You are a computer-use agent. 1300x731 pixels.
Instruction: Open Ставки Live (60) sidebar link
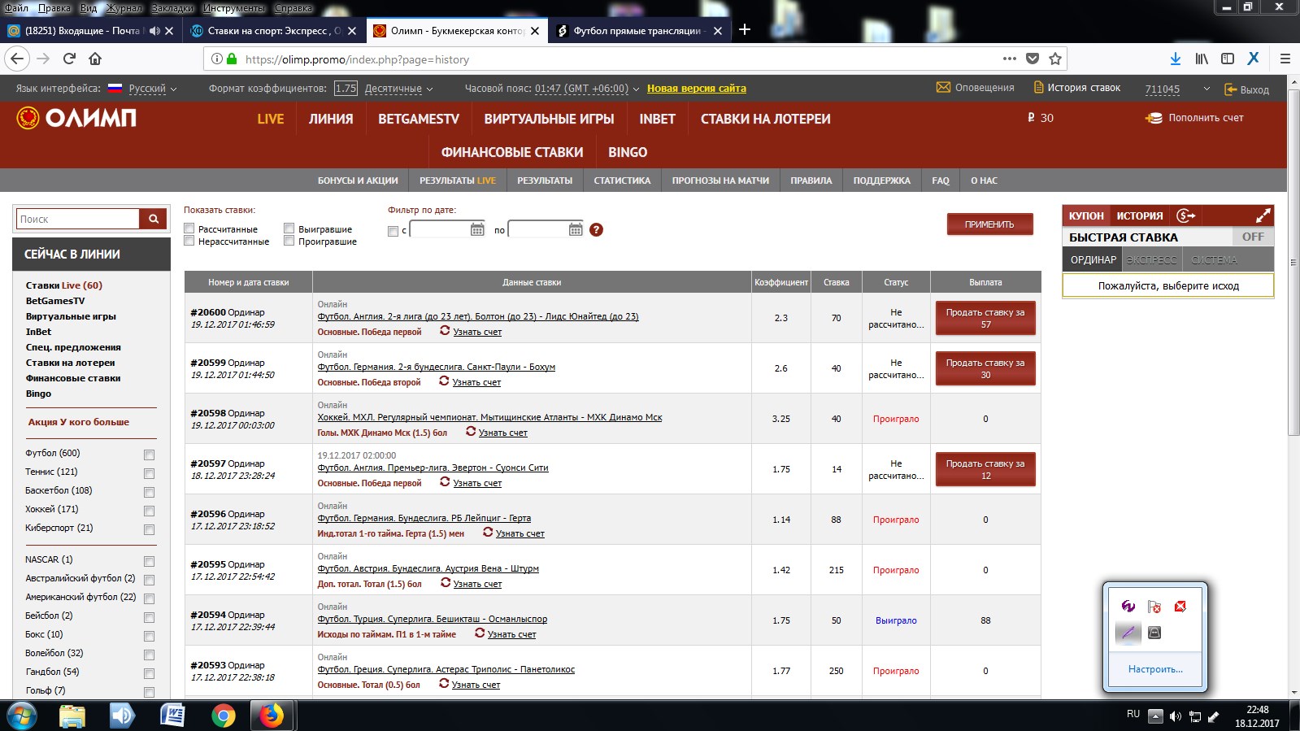click(64, 285)
